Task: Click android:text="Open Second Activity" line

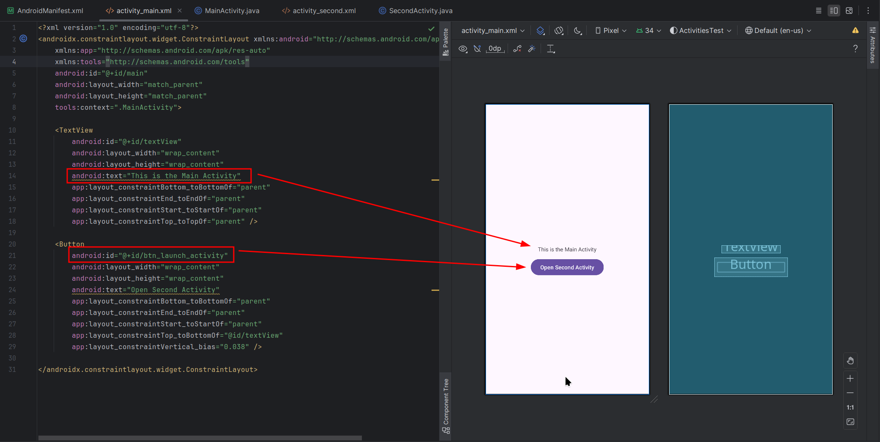Action: coord(145,290)
